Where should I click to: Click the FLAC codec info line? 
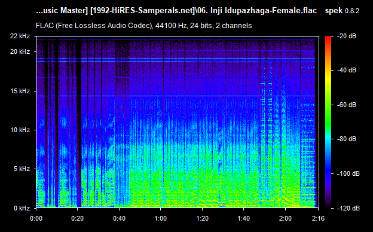pos(143,26)
